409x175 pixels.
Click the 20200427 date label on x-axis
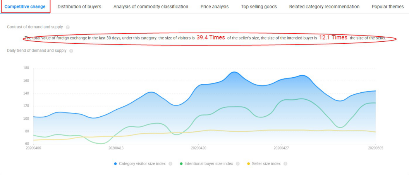click(281, 148)
